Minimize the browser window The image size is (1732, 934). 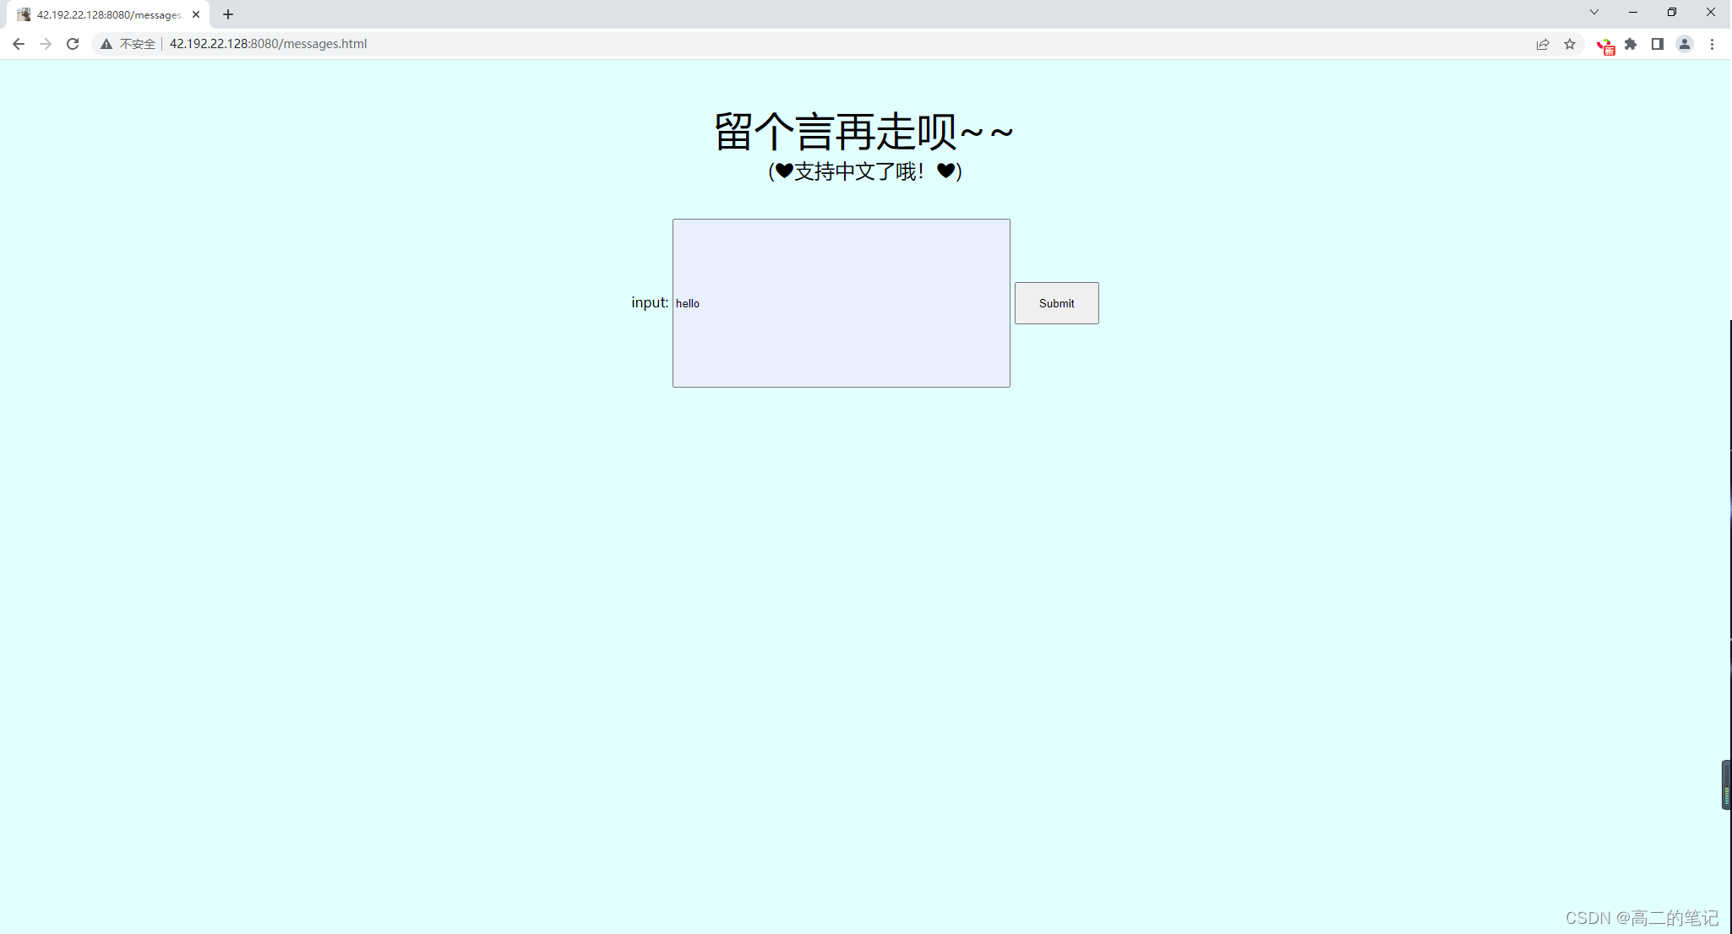(1633, 12)
